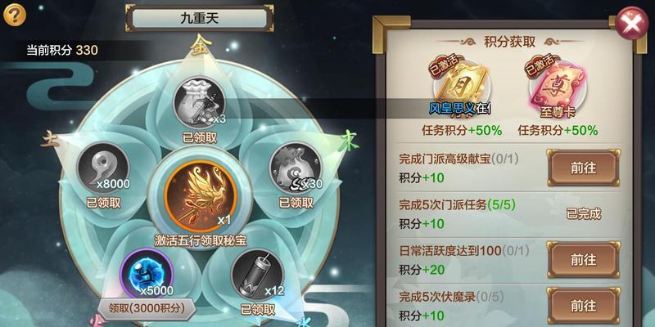Open the question mark help icon
Screen dimensions: 655x327
coord(14,15)
